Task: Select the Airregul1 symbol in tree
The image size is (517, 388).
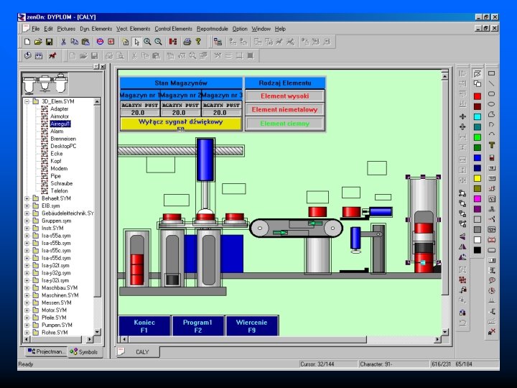Action: point(60,124)
